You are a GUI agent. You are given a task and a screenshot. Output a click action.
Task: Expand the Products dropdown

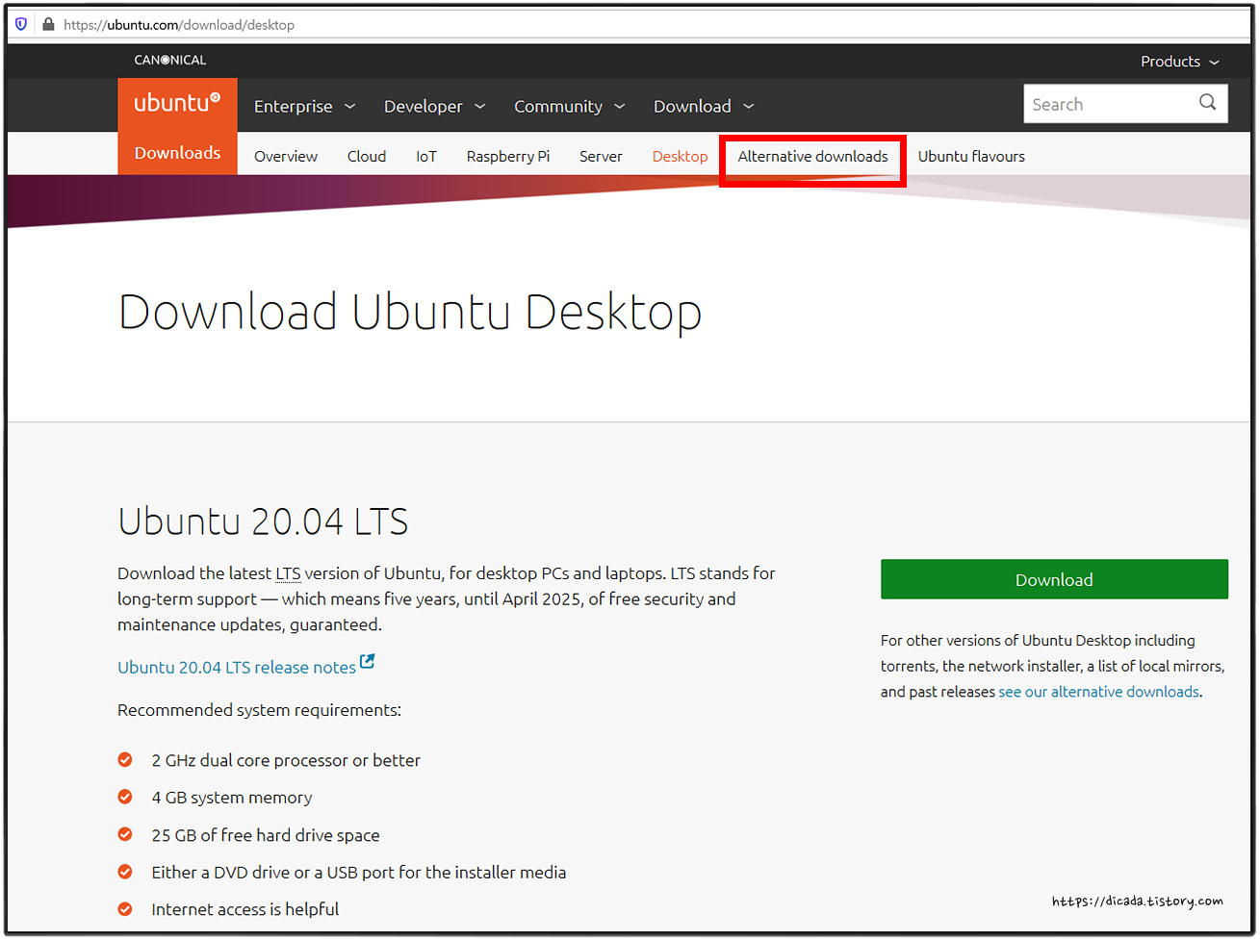point(1180,61)
